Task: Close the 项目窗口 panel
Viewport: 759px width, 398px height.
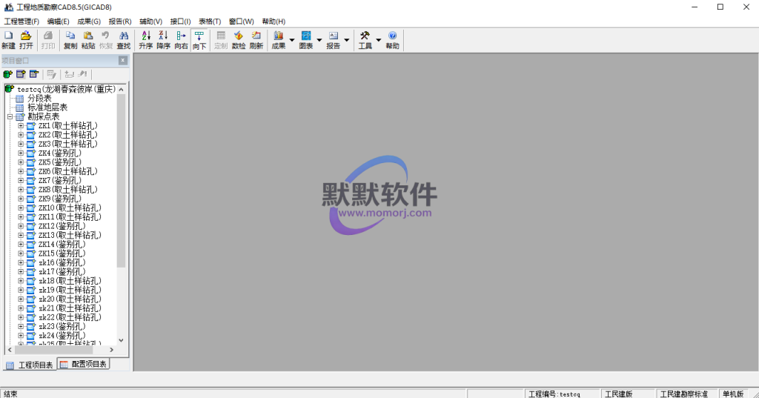Action: [x=123, y=60]
